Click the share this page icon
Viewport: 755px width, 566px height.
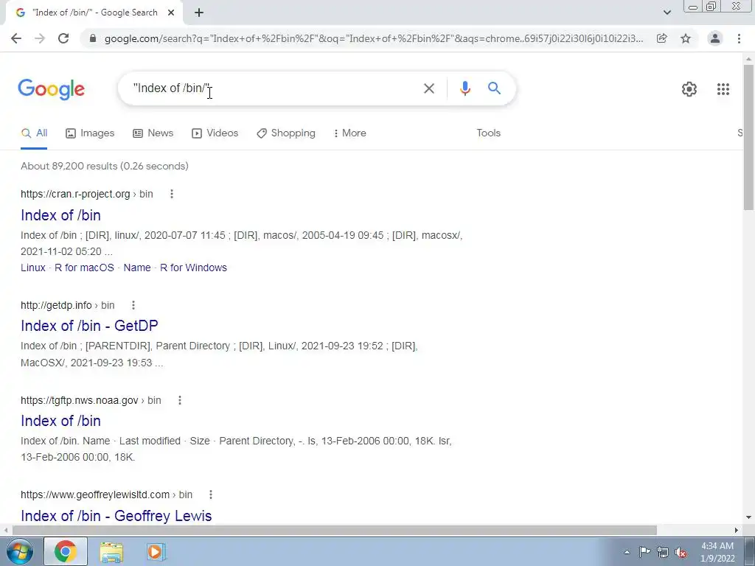pos(662,38)
